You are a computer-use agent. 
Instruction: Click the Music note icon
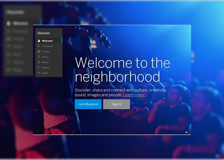pyautogui.click(x=39, y=57)
